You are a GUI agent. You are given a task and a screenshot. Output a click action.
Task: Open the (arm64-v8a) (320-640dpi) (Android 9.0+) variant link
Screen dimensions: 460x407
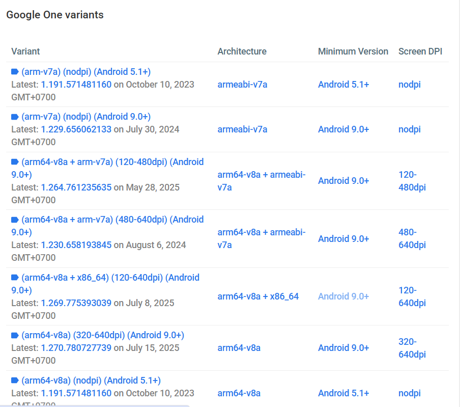point(103,335)
